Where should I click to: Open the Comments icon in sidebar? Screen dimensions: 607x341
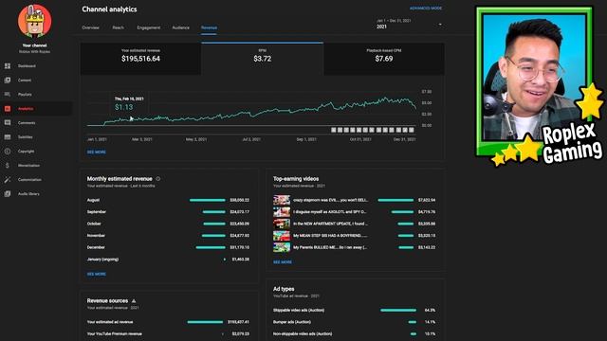(8, 122)
